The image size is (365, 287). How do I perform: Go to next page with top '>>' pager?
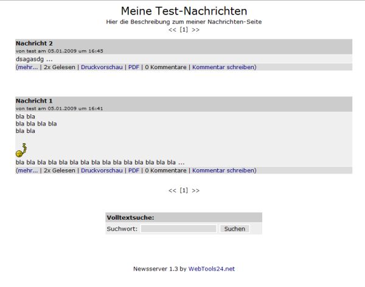coord(195,30)
